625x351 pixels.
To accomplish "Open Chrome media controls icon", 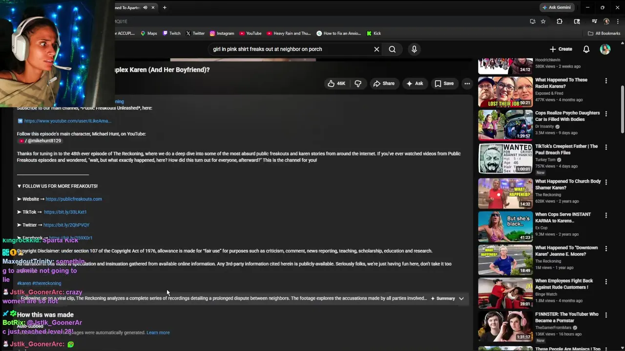I will pos(594,21).
